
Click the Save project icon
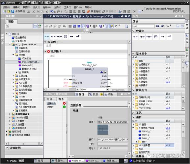click(13, 11)
